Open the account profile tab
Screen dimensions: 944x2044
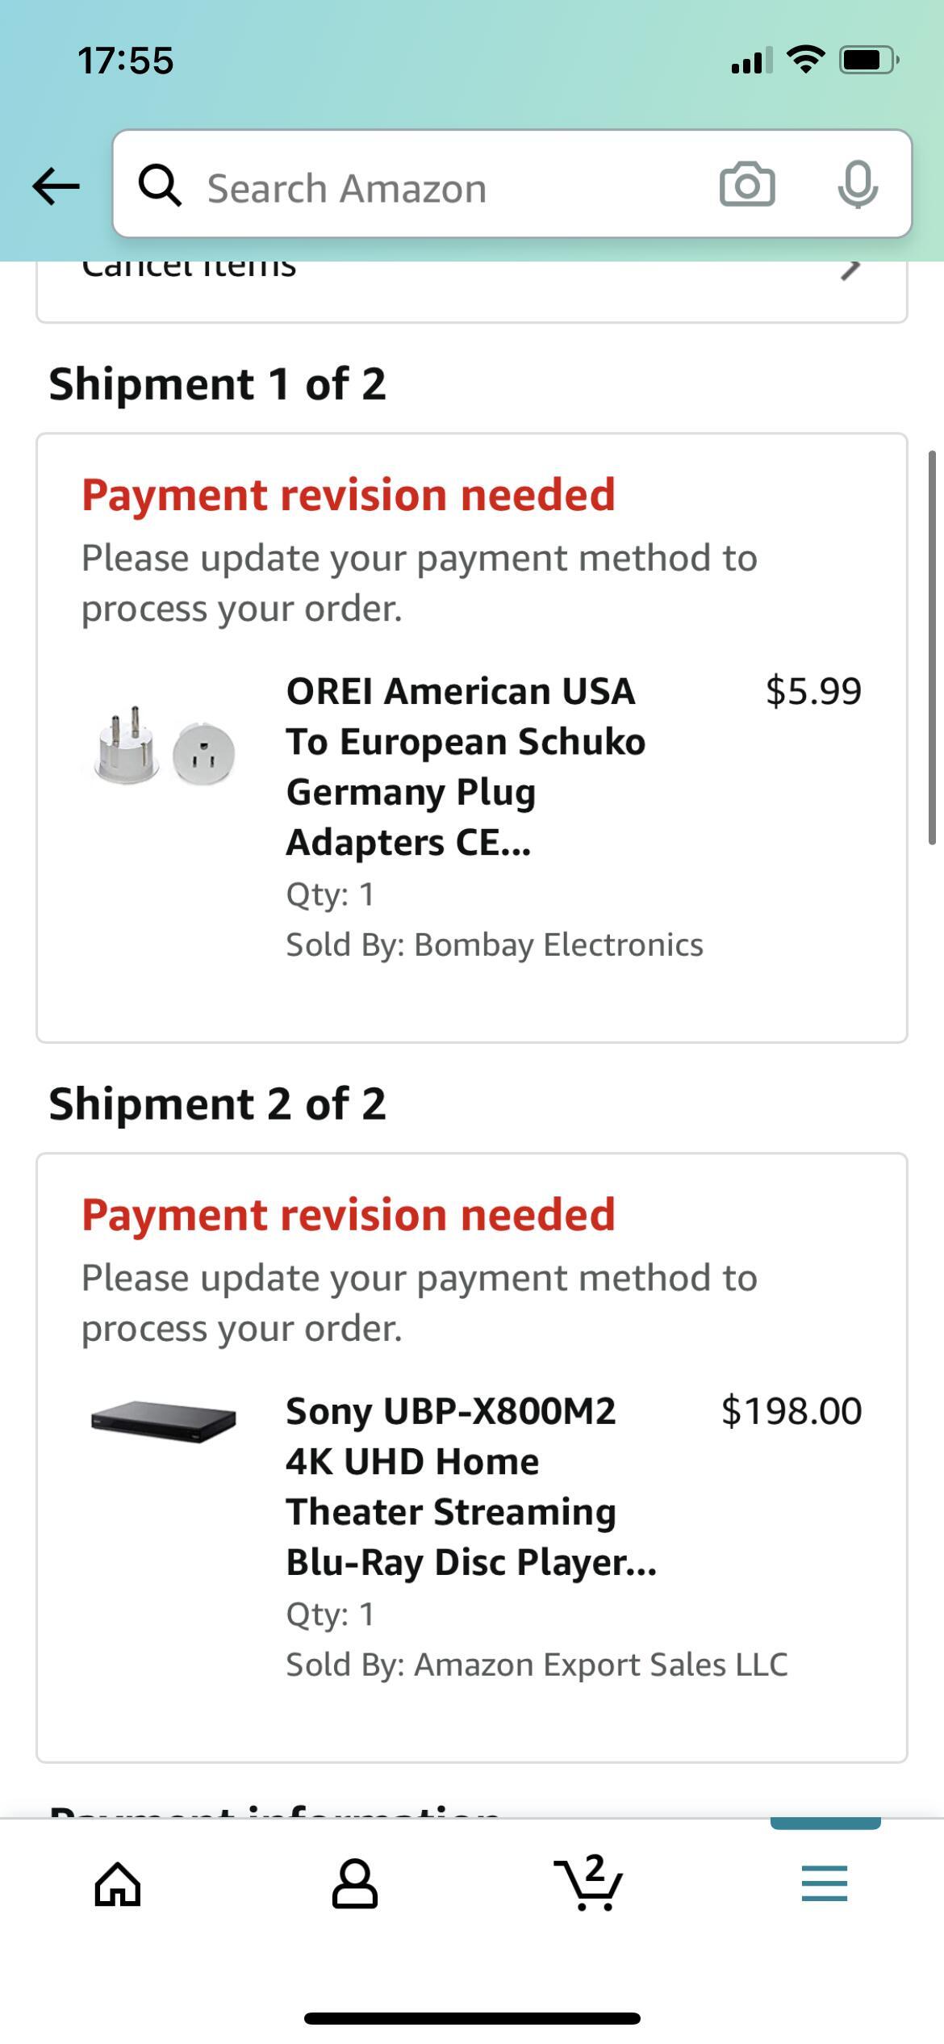click(x=354, y=1884)
